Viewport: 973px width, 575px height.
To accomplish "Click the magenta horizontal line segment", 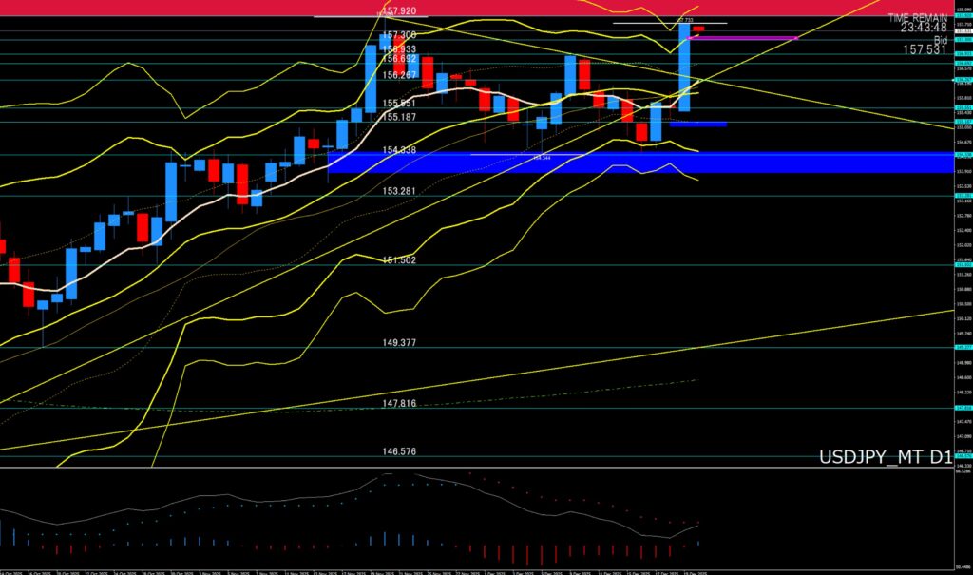I will pos(749,39).
